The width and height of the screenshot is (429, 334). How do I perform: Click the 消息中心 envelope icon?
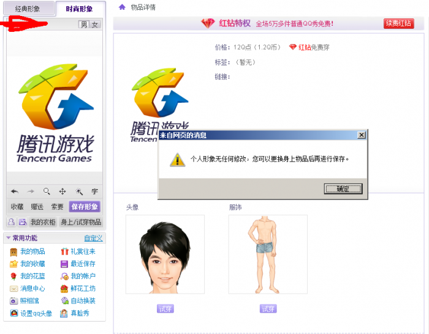click(13, 289)
